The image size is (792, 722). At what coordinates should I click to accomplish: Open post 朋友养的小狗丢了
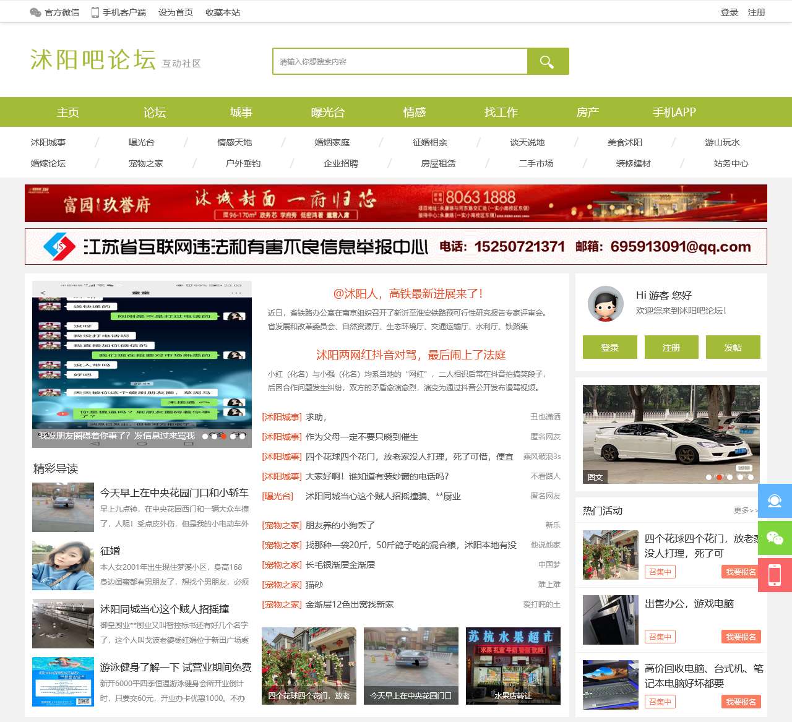pos(340,525)
